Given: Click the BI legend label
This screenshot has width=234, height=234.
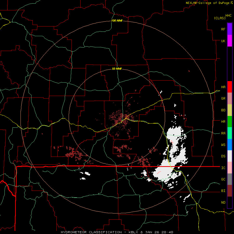Looking at the screenshot, I should click(223, 191).
